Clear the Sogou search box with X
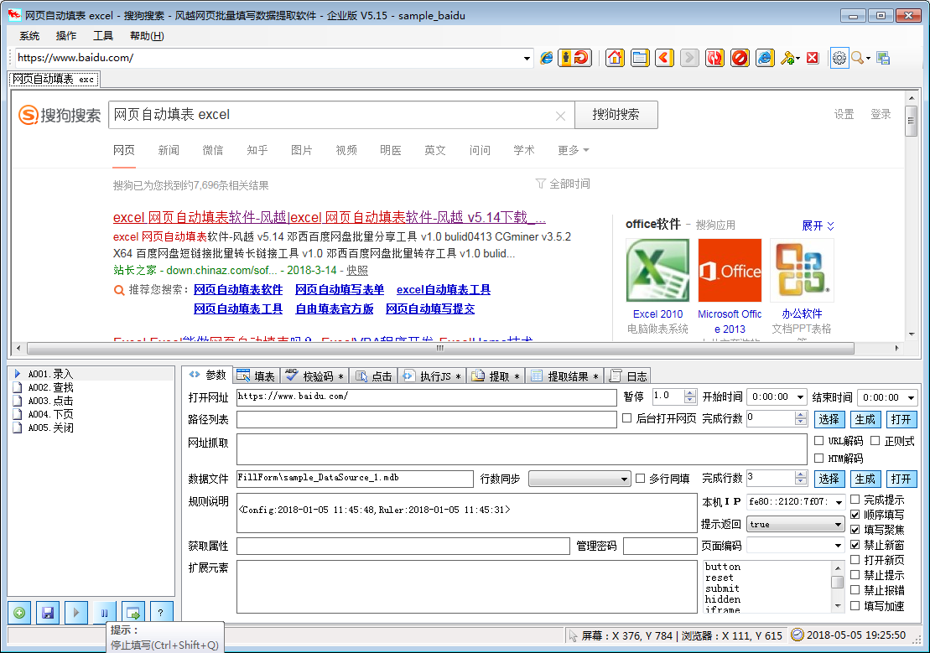This screenshot has height=653, width=930. click(560, 116)
